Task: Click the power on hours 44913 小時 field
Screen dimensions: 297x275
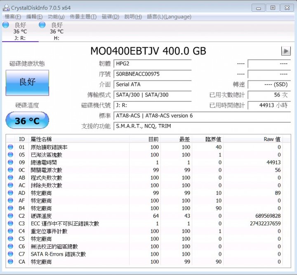Action: 269,105
